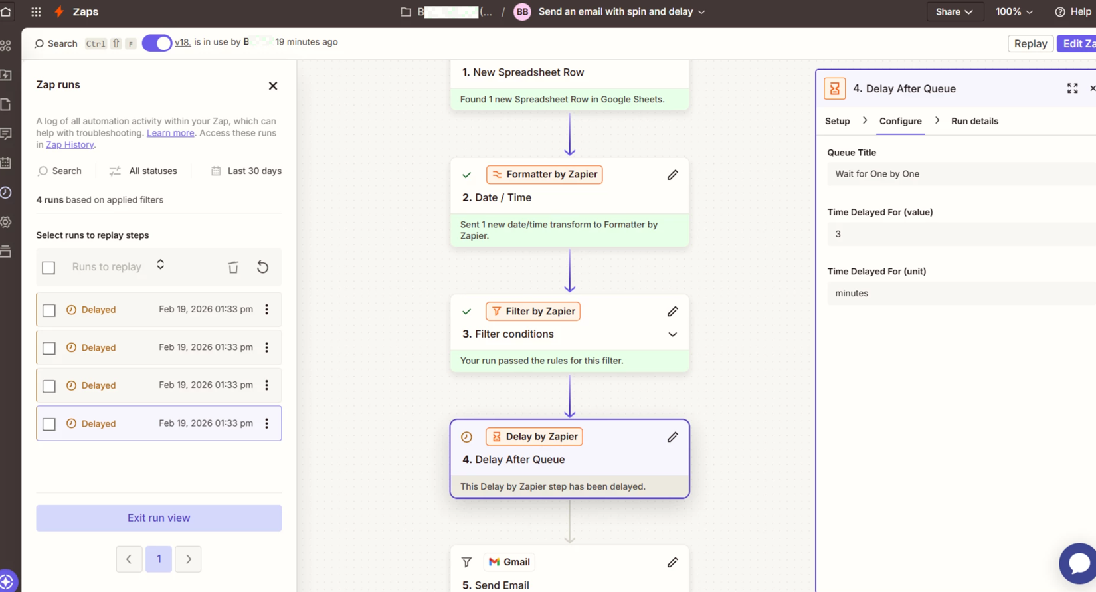Open the Share dropdown
This screenshot has height=592, width=1096.
click(x=954, y=12)
